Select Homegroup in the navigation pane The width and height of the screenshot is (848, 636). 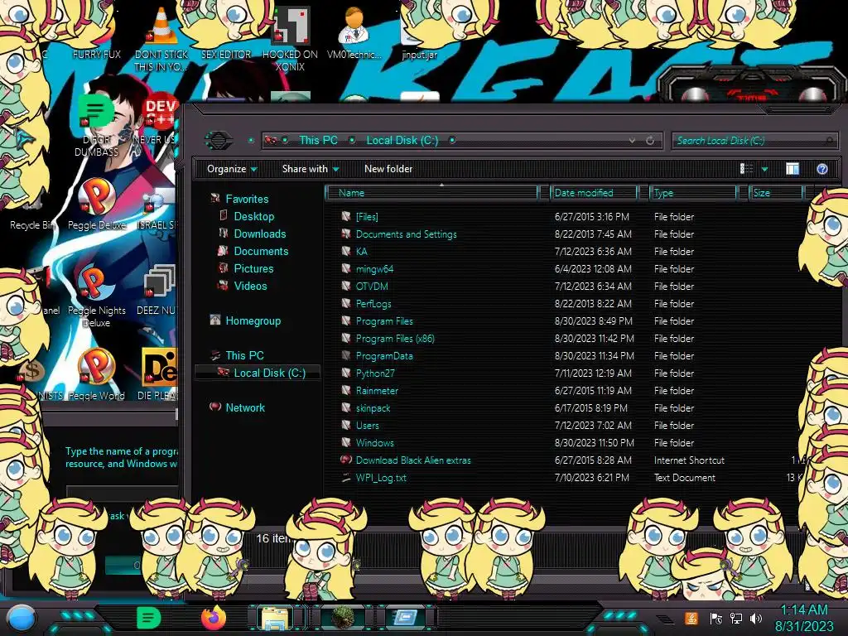(x=253, y=320)
